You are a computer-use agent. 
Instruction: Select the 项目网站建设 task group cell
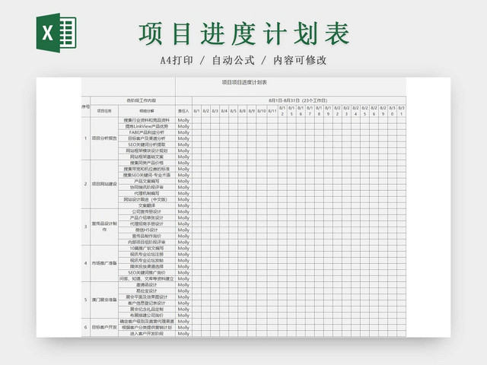click(104, 184)
